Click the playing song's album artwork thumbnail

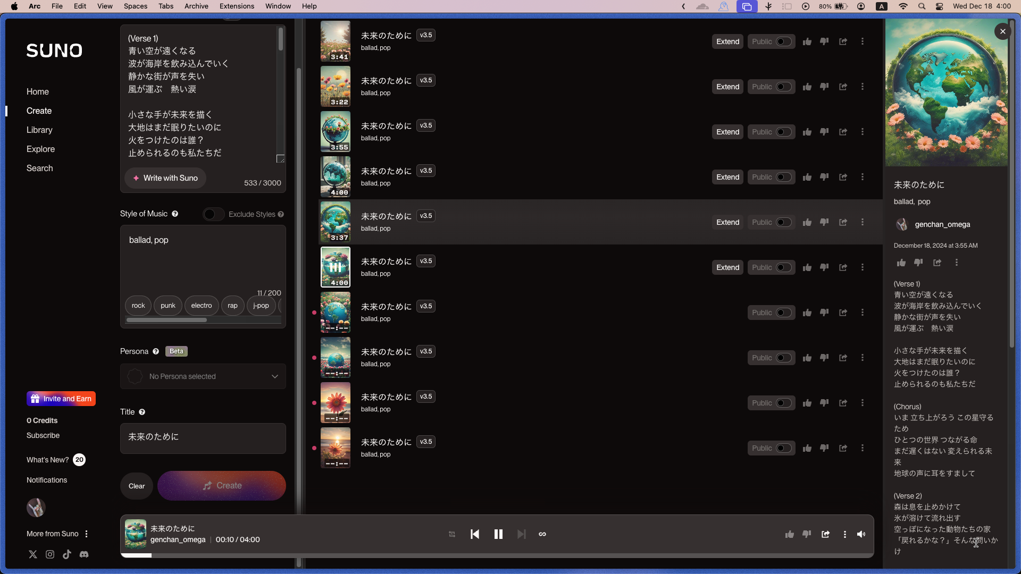[x=135, y=534]
